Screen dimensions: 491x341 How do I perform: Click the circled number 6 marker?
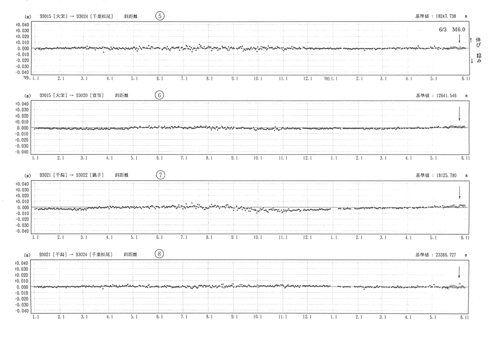[160, 95]
